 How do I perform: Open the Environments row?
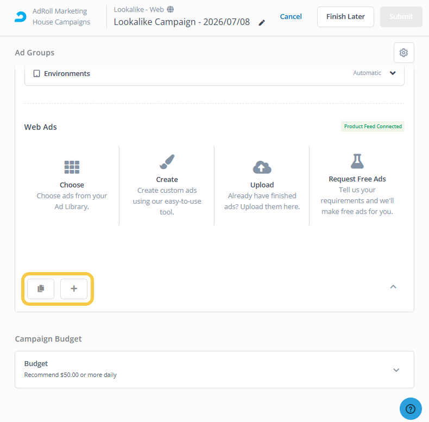[x=214, y=73]
